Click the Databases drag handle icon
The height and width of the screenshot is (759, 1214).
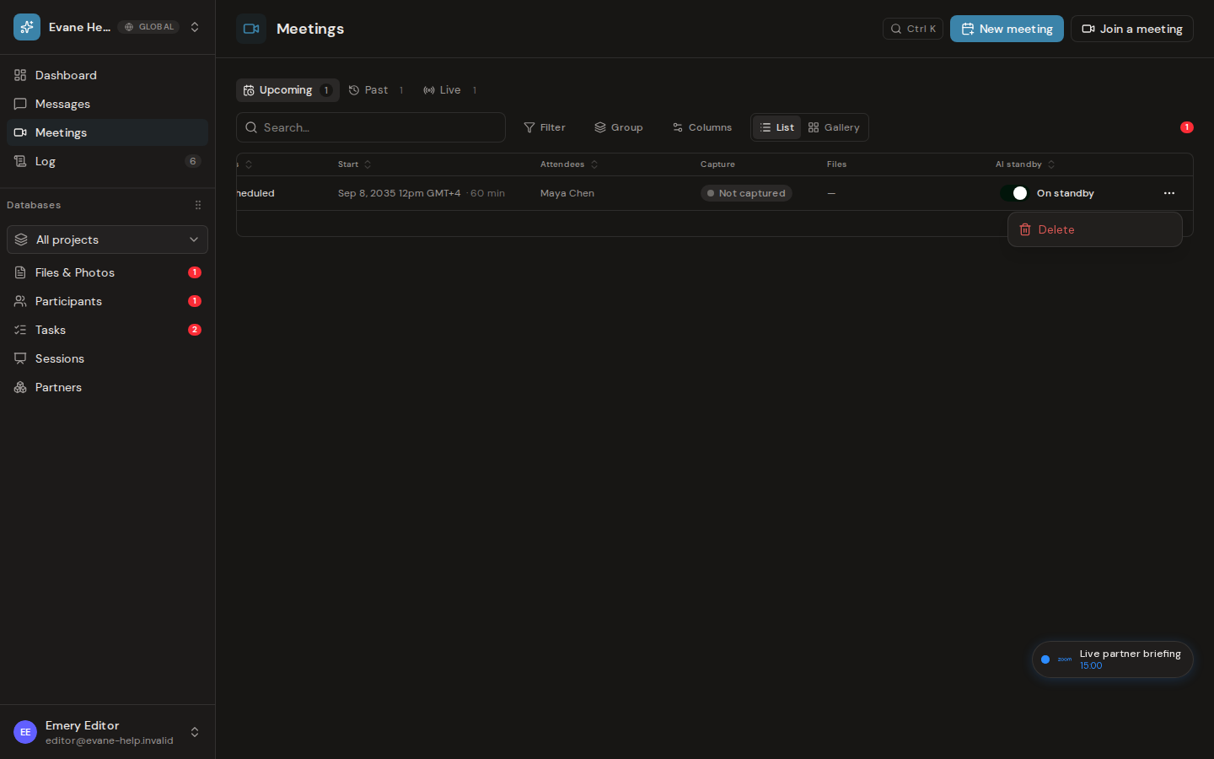[198, 205]
